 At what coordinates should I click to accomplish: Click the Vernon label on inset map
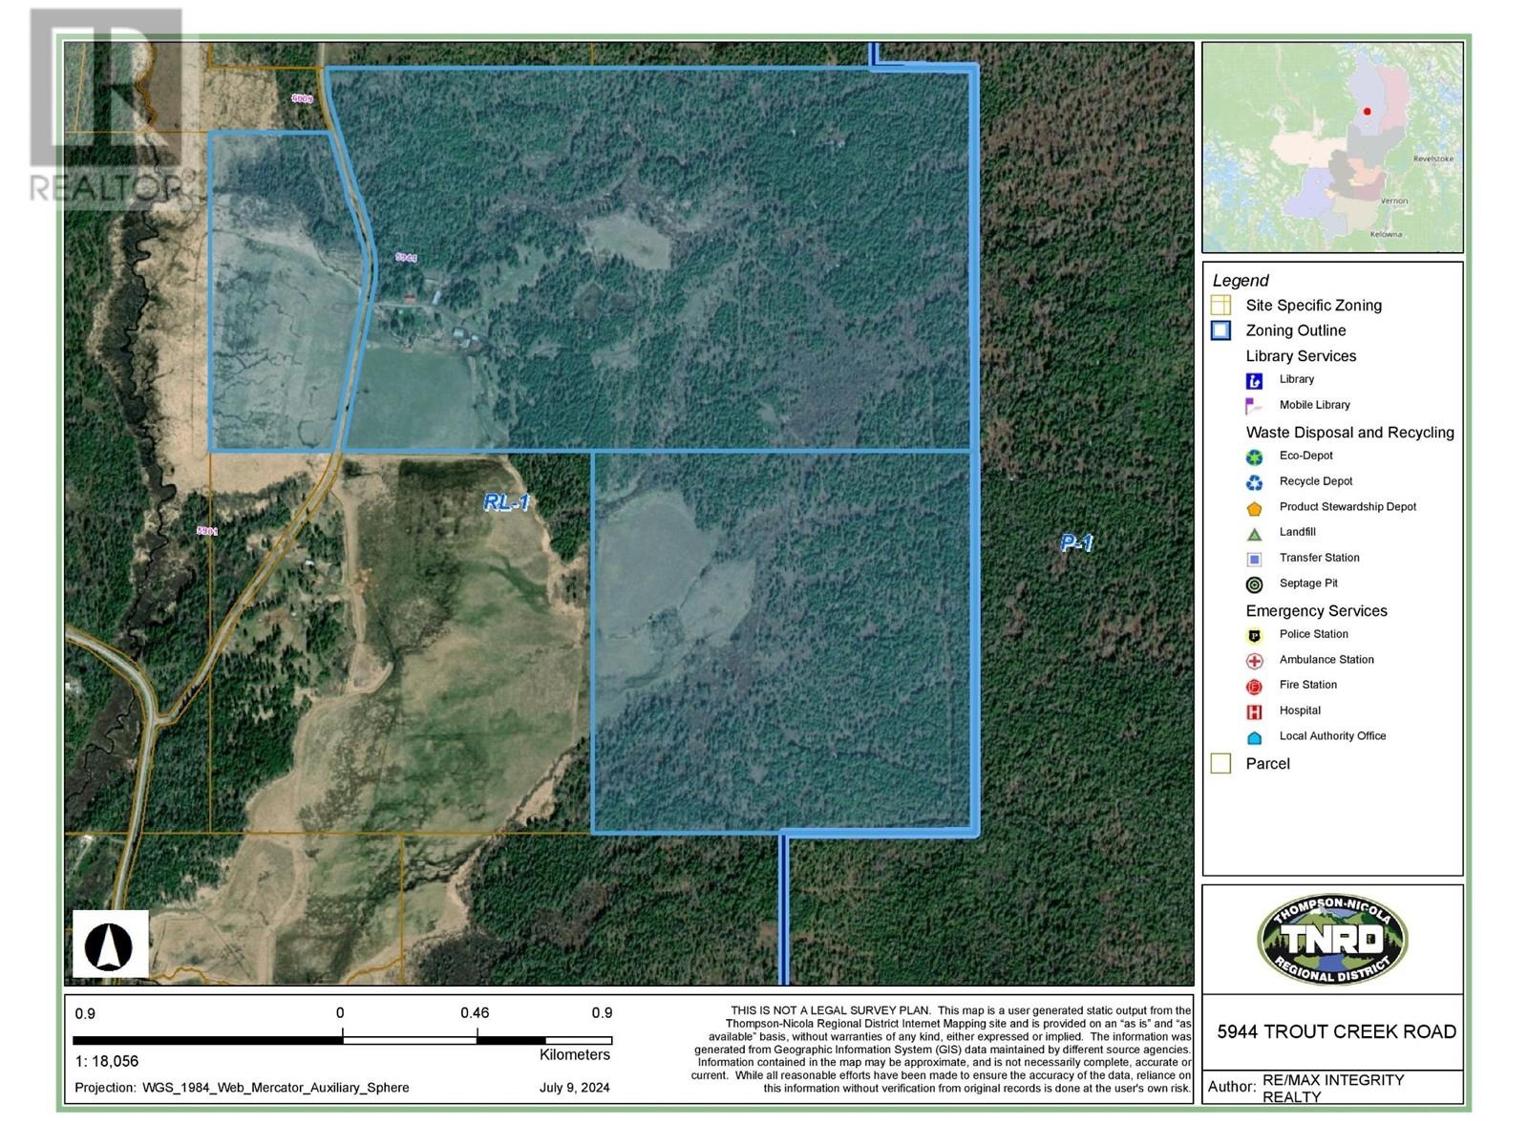pyautogui.click(x=1394, y=202)
